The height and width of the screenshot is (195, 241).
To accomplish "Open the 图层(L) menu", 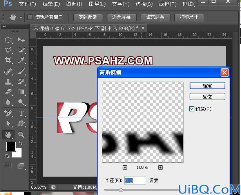I will 97,4.
